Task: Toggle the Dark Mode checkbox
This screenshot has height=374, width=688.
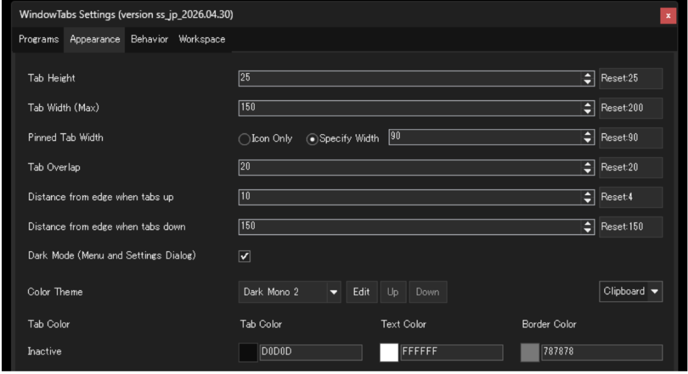Action: click(x=244, y=256)
